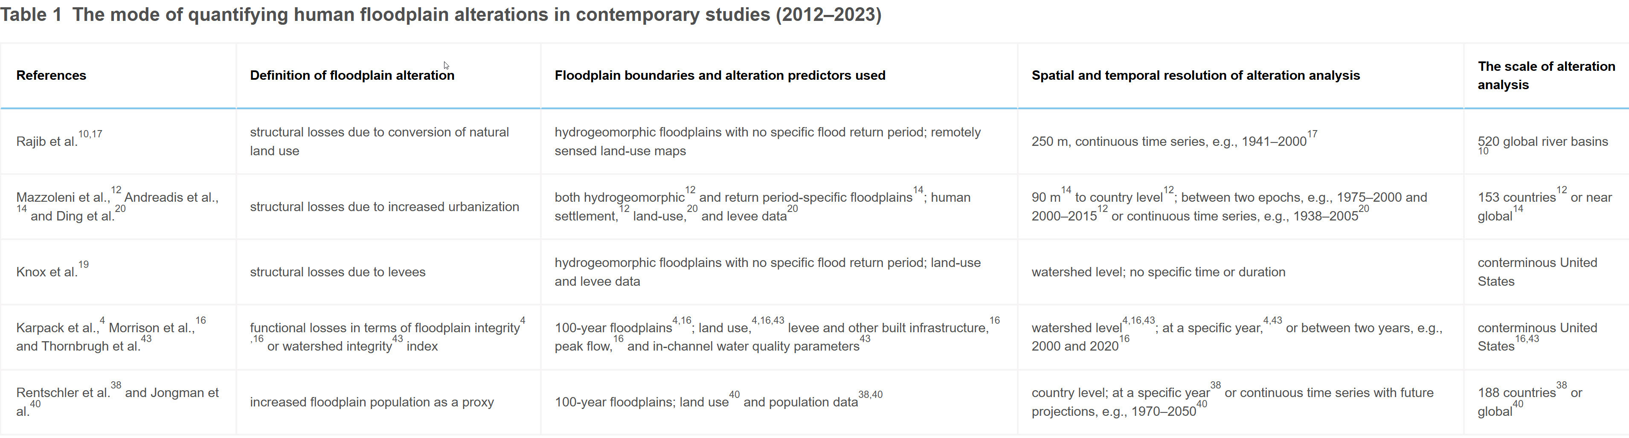1629x438 pixels.
Task: Click 'increased floodplain population as a proxy' cell
Action: click(371, 402)
